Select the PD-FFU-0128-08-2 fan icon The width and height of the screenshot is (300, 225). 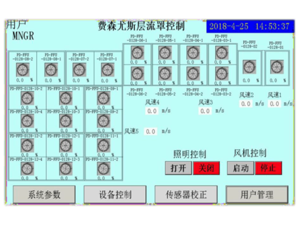pos(23,70)
